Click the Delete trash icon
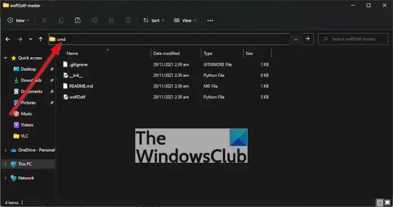 [128, 21]
